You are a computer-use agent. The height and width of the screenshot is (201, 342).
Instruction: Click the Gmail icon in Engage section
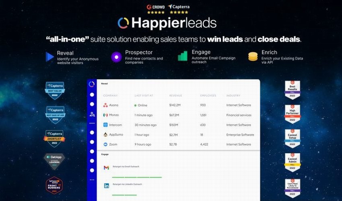pos(106,168)
